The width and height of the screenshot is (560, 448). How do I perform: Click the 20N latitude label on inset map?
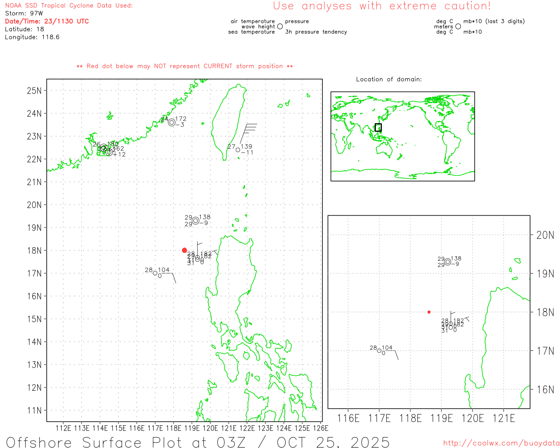[x=545, y=235]
